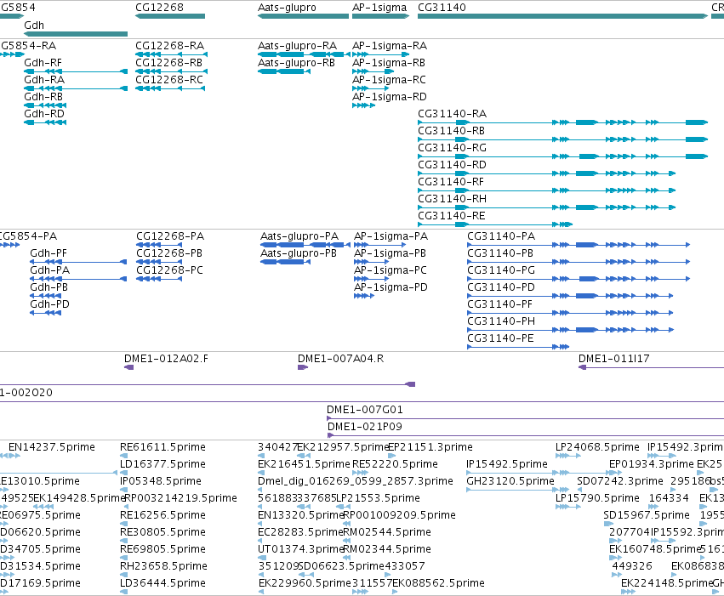Viewport: 724px width, 596px height.
Task: Click EST LP24068.5prime
Action: point(597,447)
